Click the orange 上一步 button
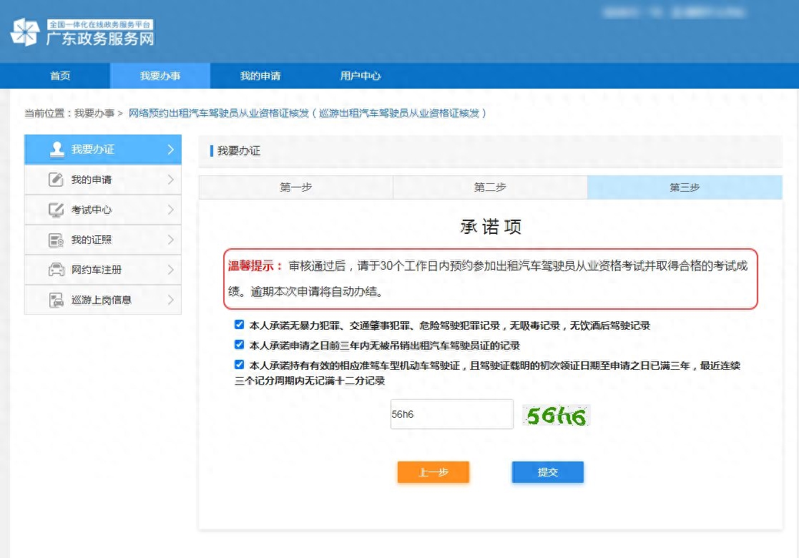 tap(433, 472)
